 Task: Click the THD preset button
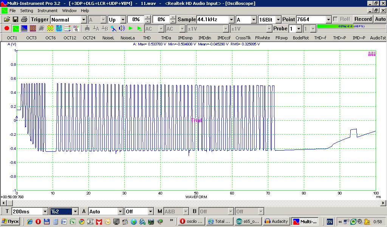point(147,38)
